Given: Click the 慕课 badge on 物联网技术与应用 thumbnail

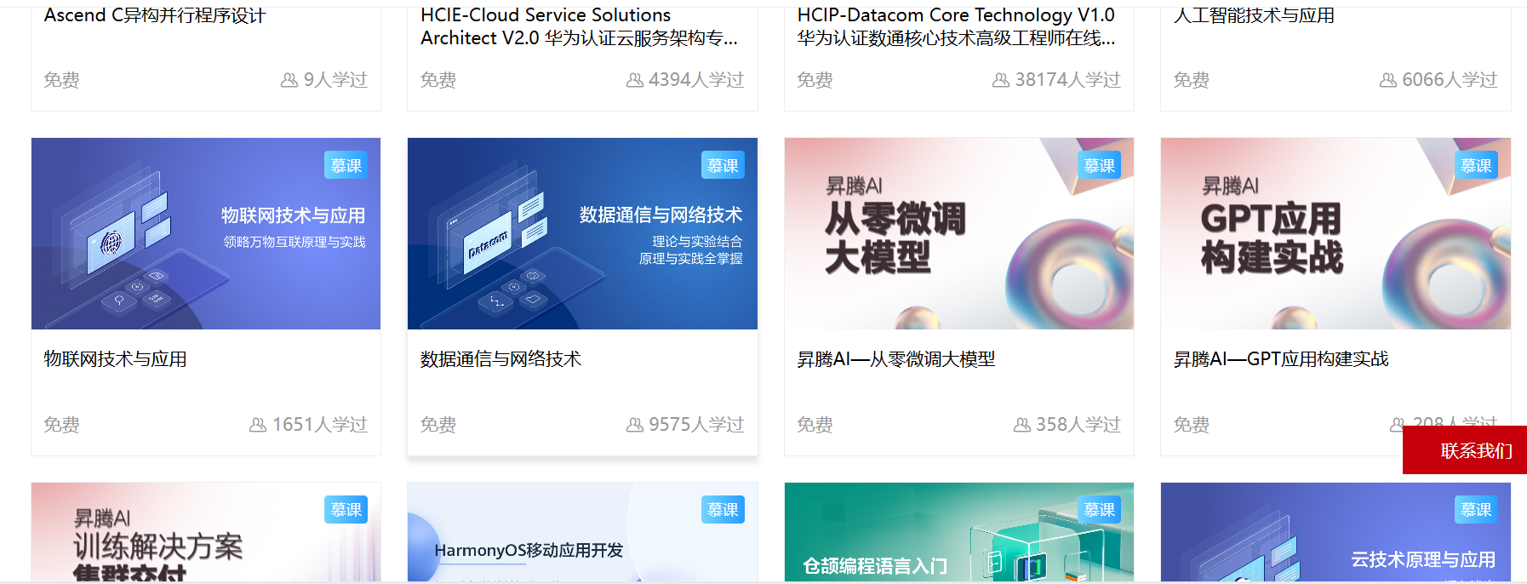Looking at the screenshot, I should (346, 165).
